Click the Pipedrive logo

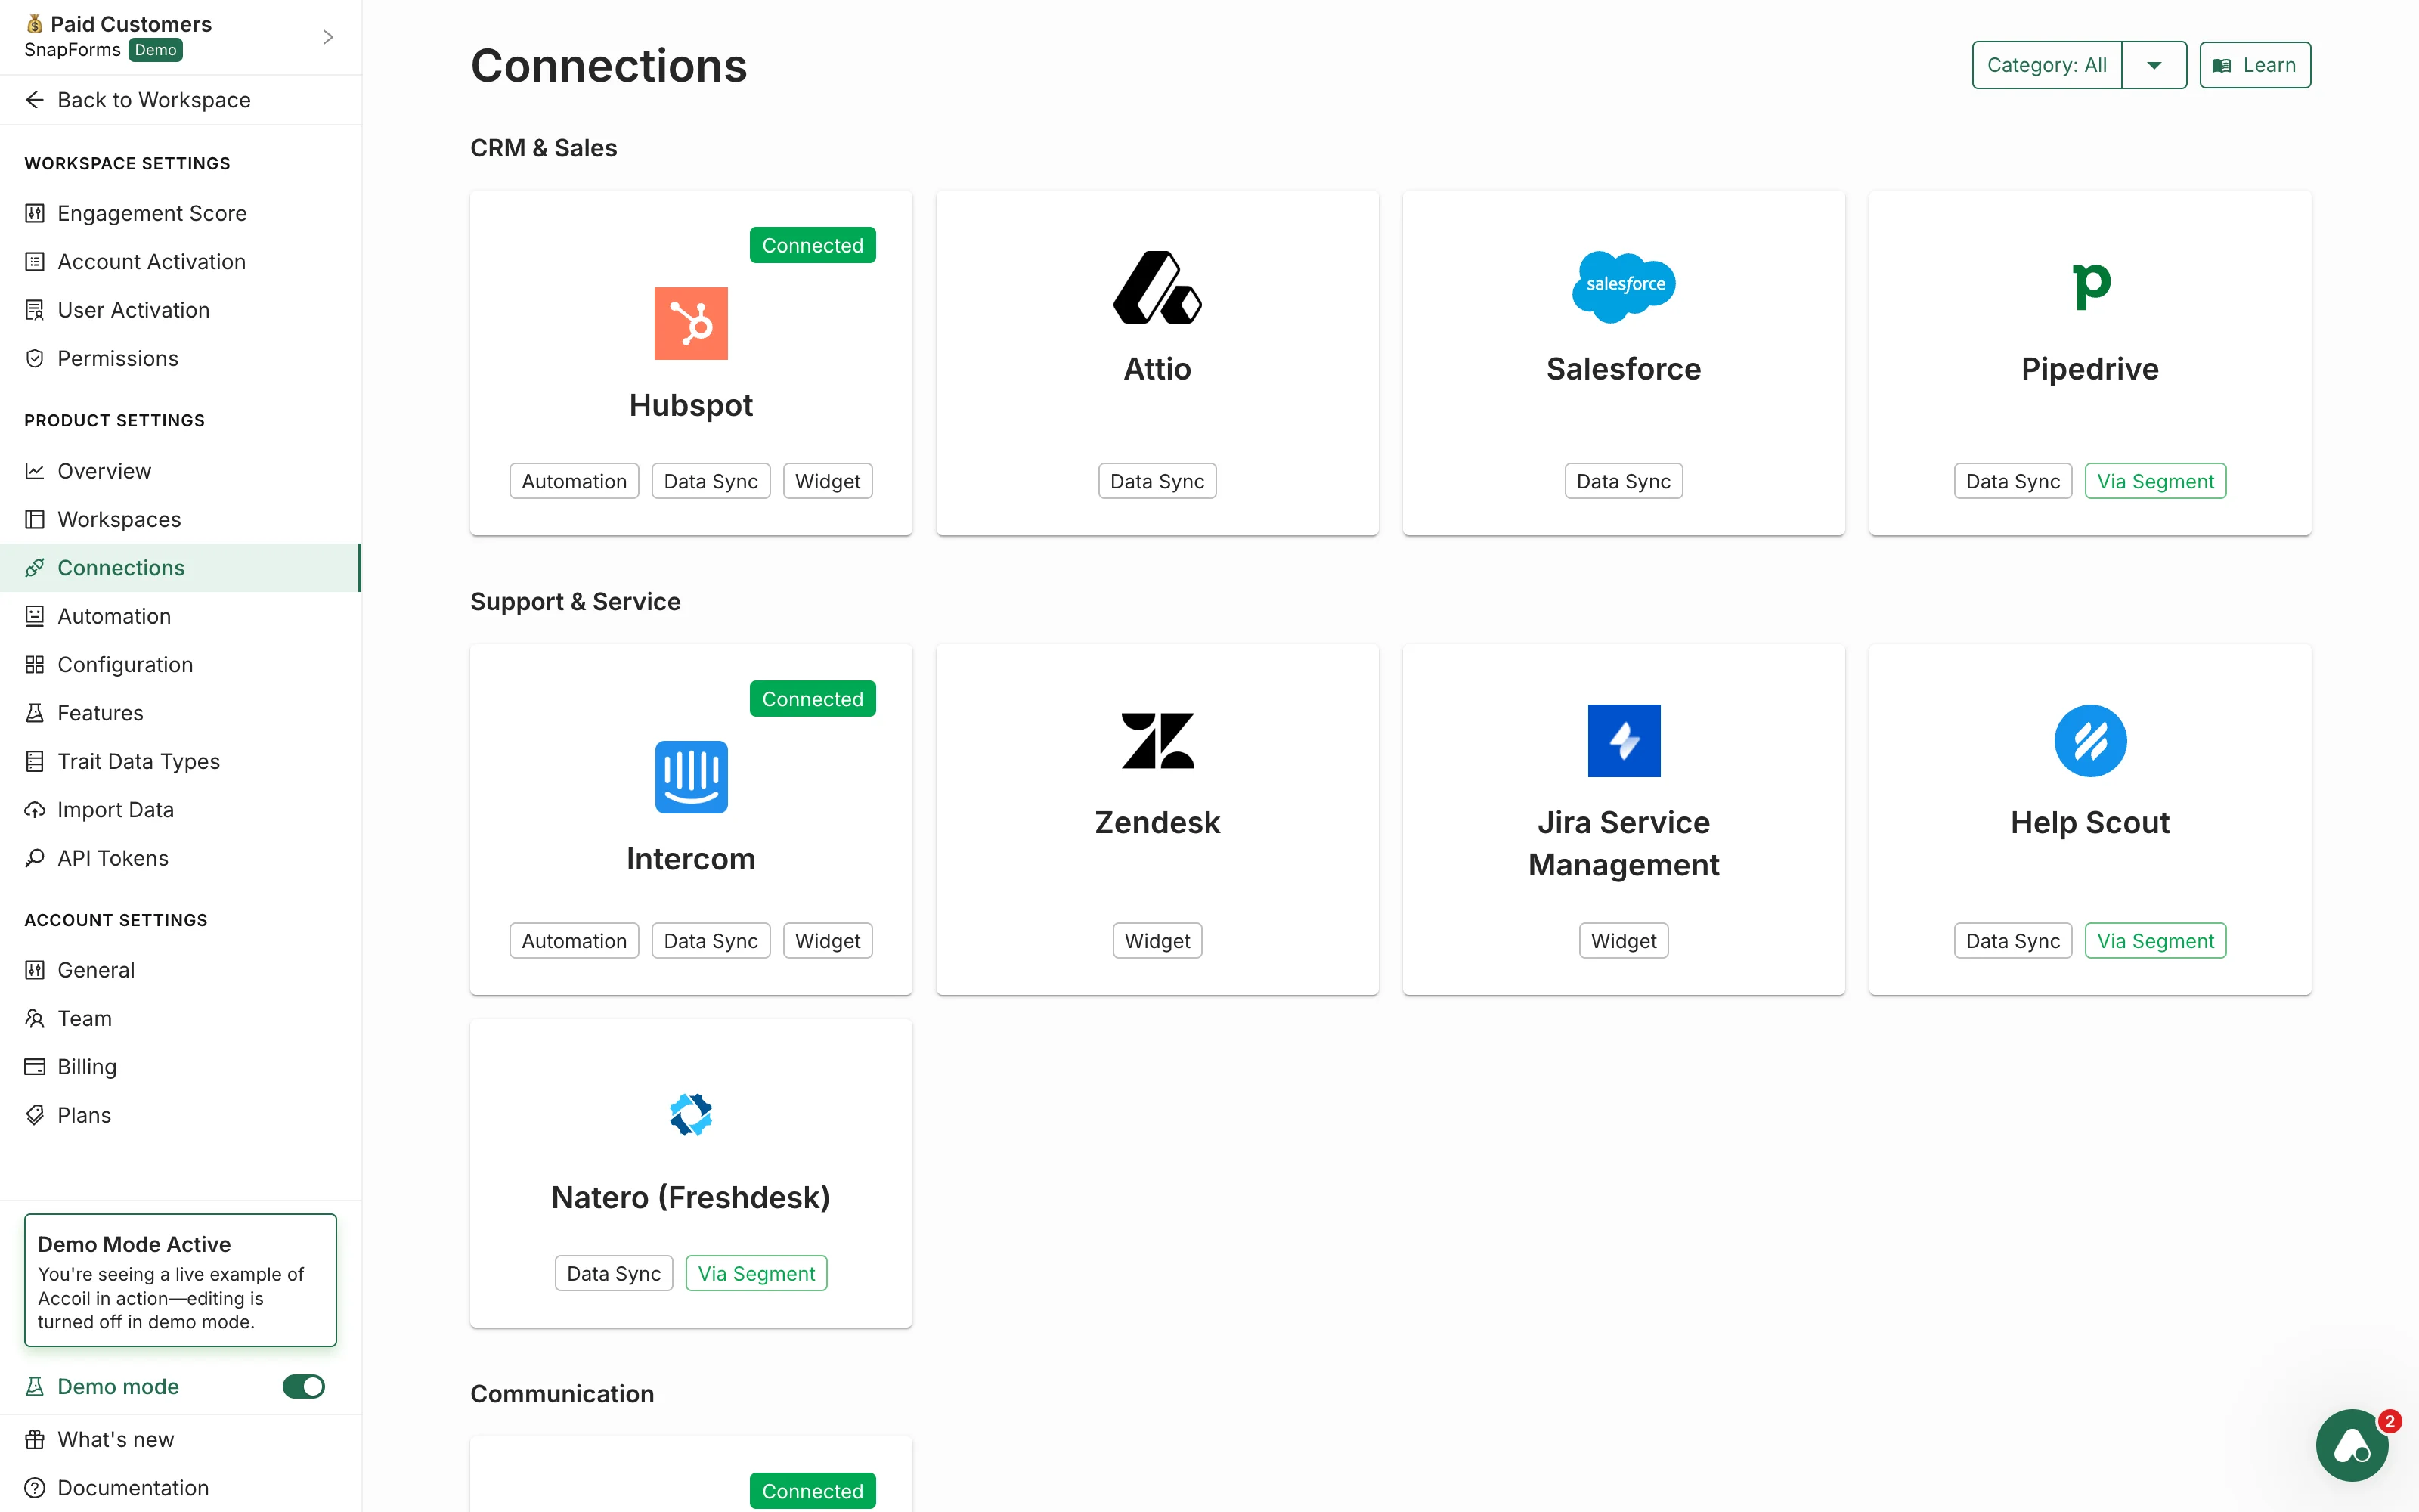click(2088, 287)
